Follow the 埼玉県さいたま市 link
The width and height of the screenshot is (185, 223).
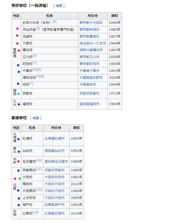pos(92,43)
